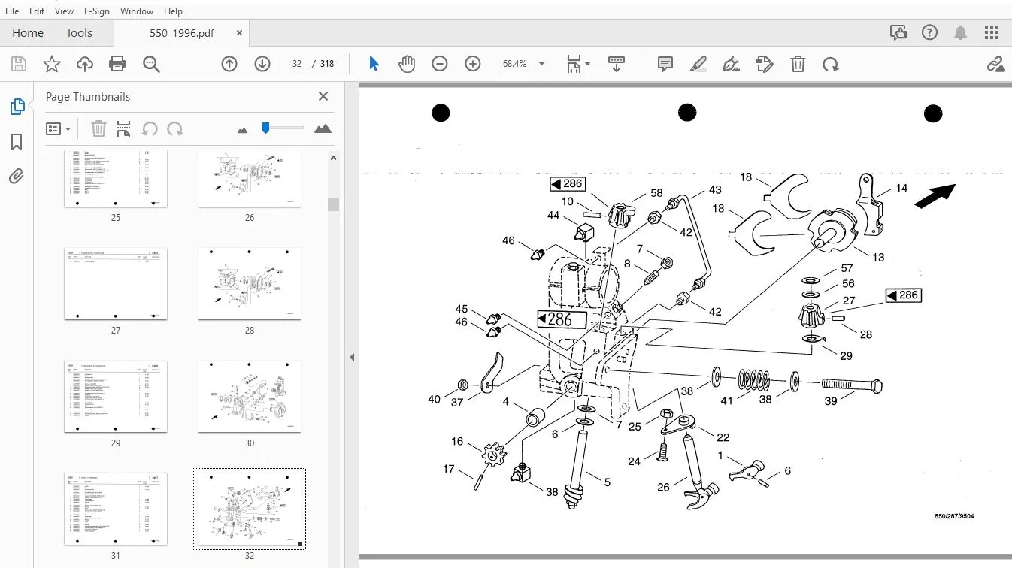Image resolution: width=1012 pixels, height=568 pixels.
Task: Click the page number input field
Action: 297,65
